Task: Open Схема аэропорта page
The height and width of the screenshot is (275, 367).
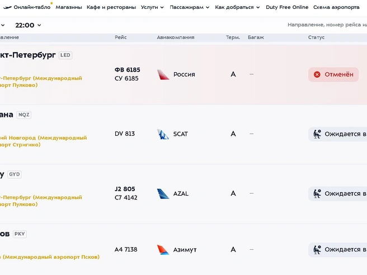Action: tap(336, 7)
